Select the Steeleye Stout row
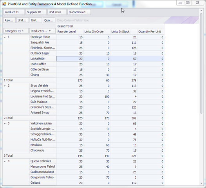The image size is (206, 188). (x=43, y=37)
